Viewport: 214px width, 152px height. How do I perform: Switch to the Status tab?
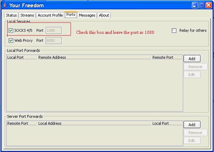tap(11, 15)
